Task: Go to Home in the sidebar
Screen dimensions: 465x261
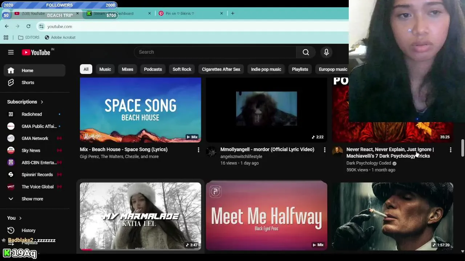Action: pos(35,71)
